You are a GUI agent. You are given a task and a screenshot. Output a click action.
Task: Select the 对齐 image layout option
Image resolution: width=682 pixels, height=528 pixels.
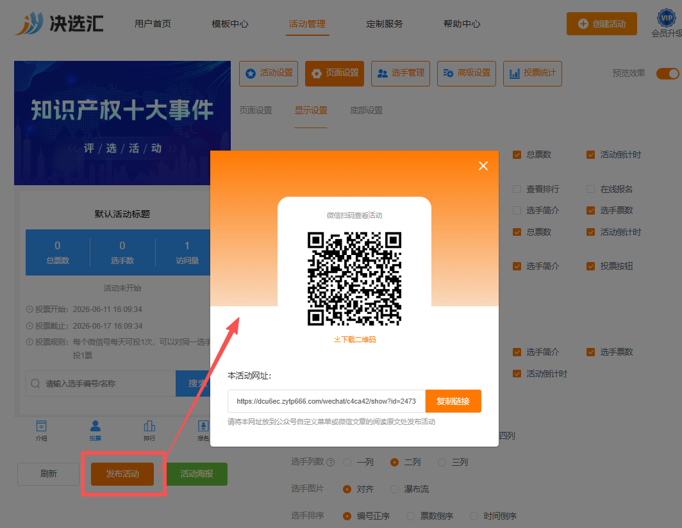pyautogui.click(x=347, y=490)
